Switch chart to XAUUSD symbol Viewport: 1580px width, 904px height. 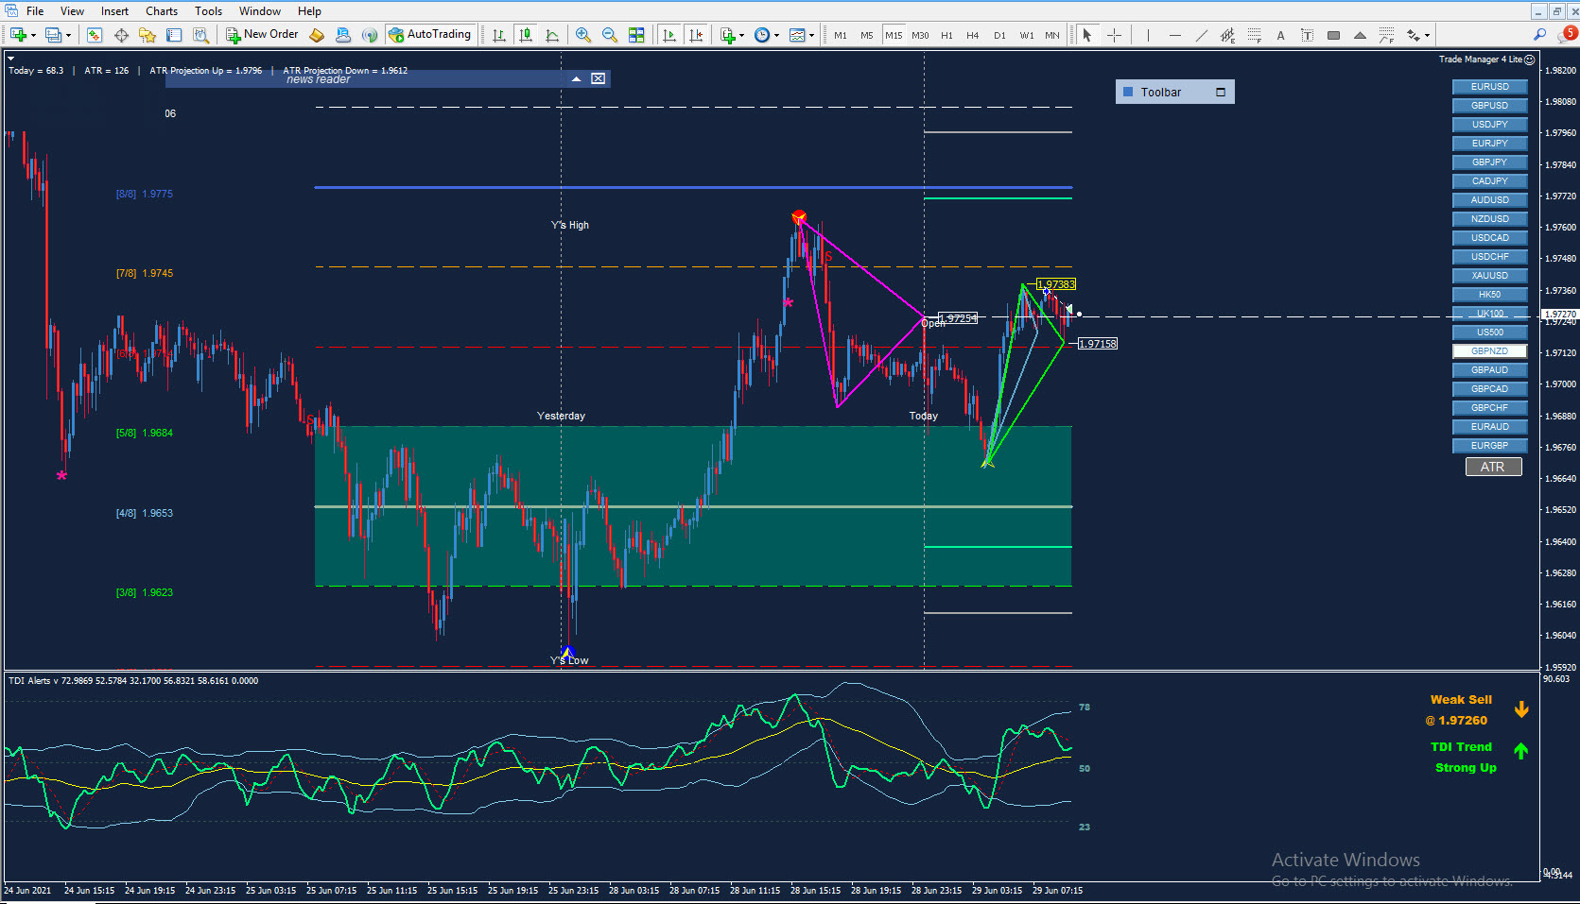tap(1490, 276)
